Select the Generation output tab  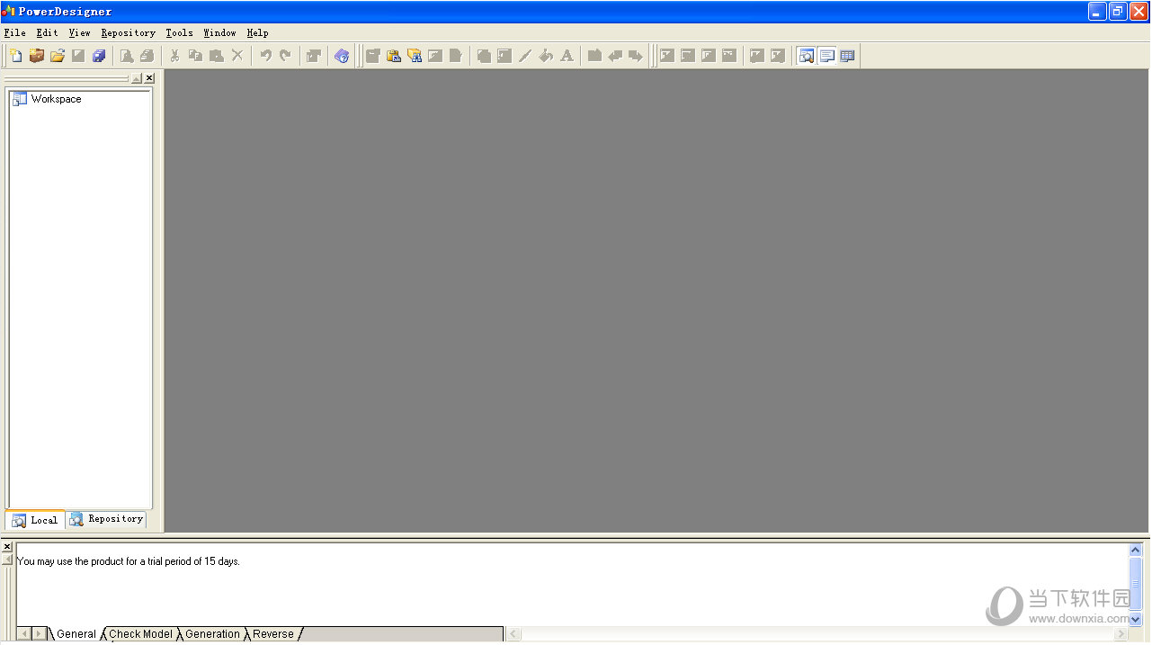(x=213, y=634)
